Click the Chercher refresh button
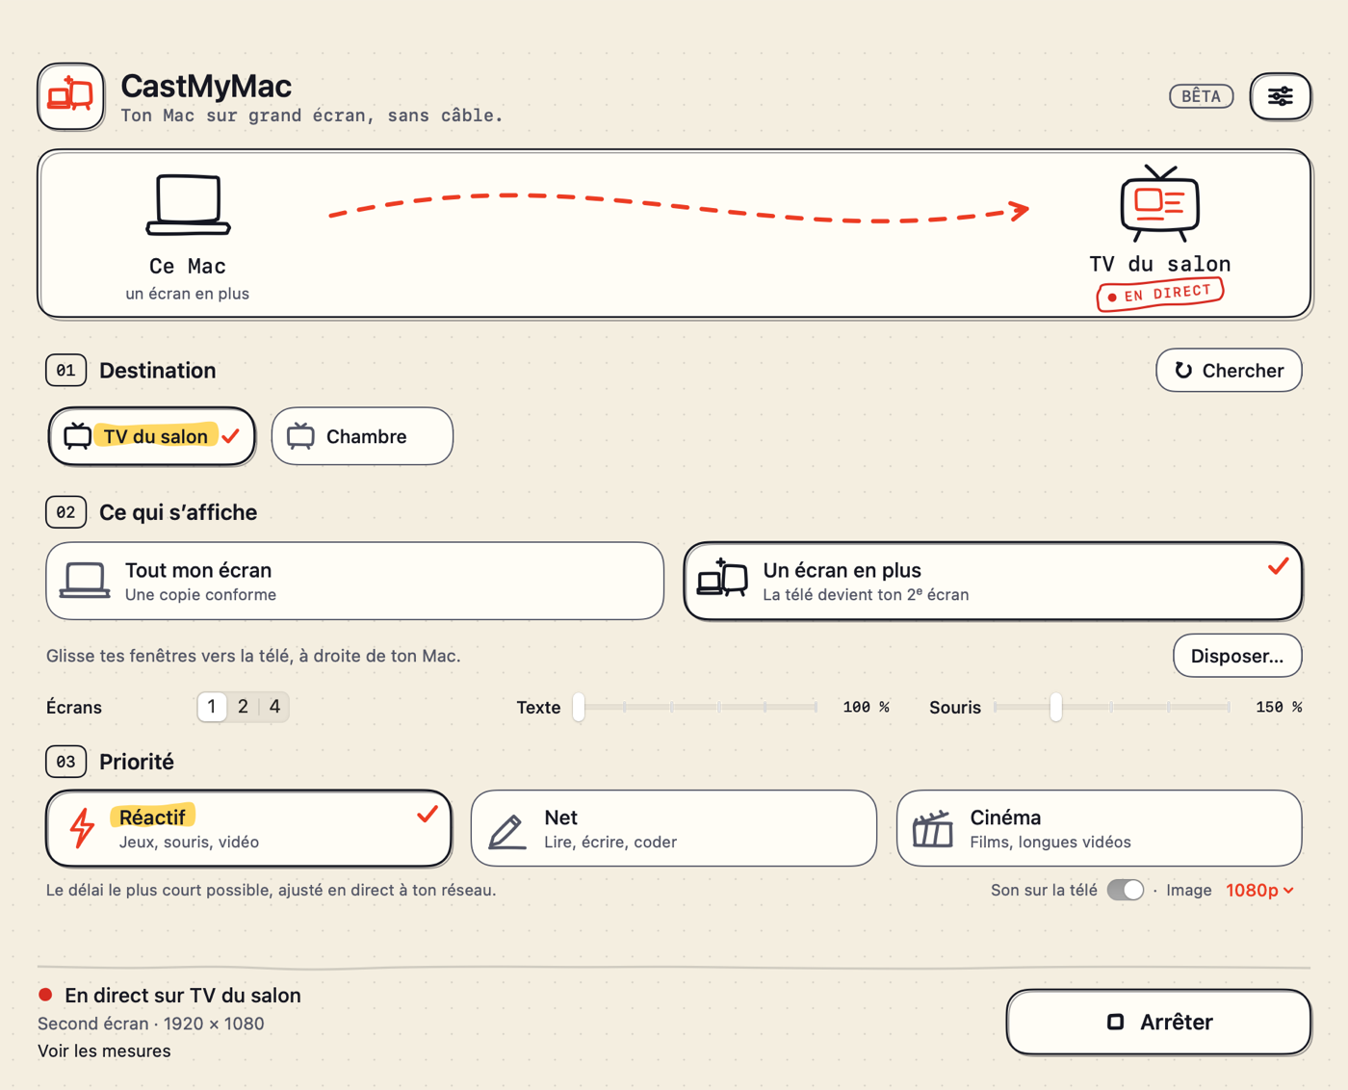1348x1090 pixels. (x=1229, y=371)
